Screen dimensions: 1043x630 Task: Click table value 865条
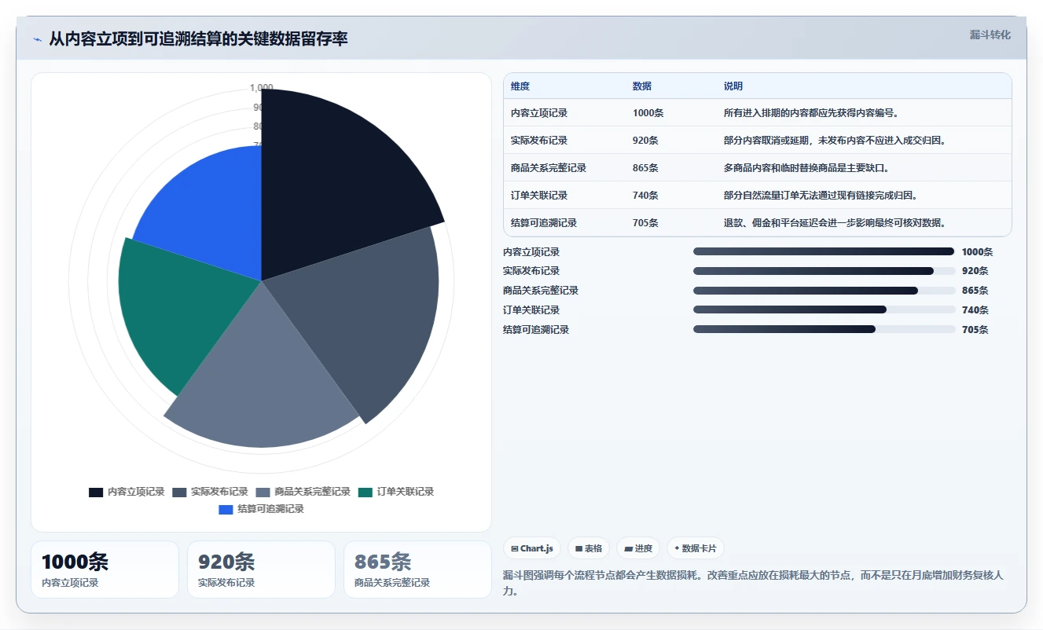(x=646, y=168)
